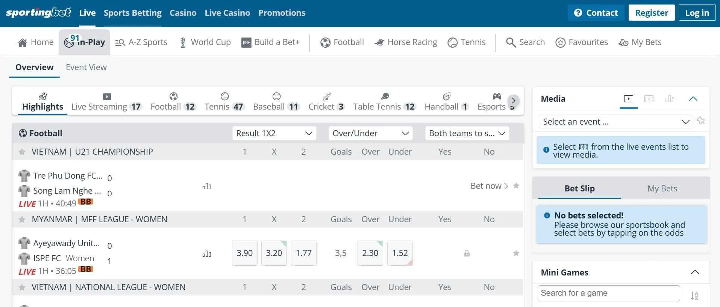The height and width of the screenshot is (307, 720).
Task: Open the Select an event dropdown
Action: [616, 122]
